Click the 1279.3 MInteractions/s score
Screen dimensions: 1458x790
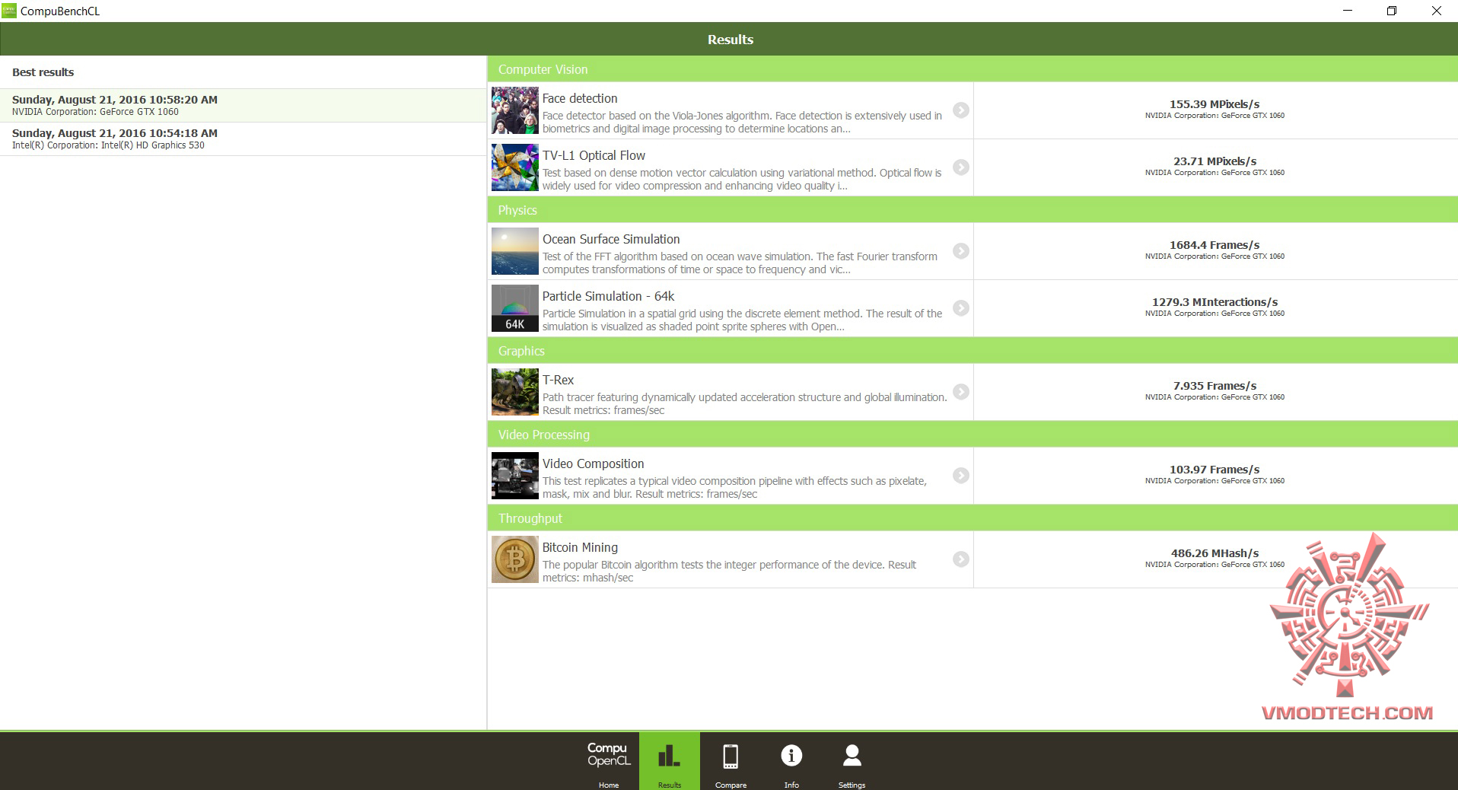click(x=1214, y=302)
